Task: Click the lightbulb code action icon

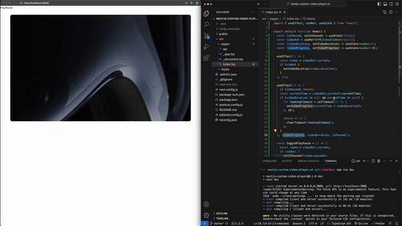Action: (275, 131)
